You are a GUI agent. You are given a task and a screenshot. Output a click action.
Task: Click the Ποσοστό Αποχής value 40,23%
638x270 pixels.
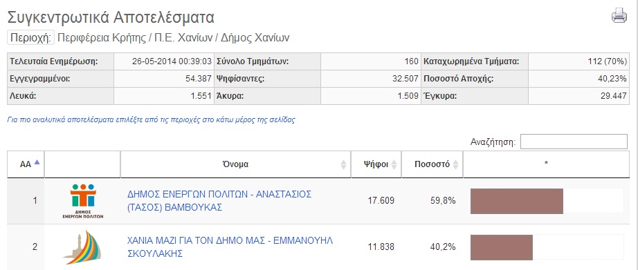[612, 79]
